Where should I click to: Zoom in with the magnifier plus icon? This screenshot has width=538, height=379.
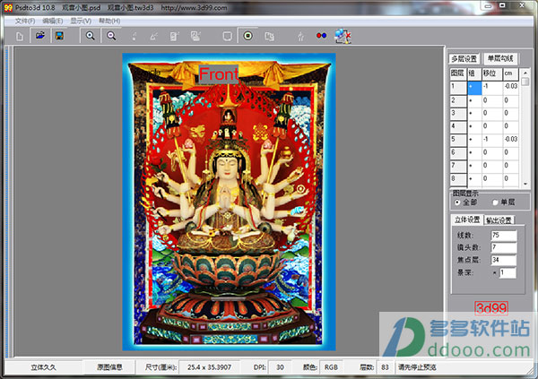[x=91, y=36]
